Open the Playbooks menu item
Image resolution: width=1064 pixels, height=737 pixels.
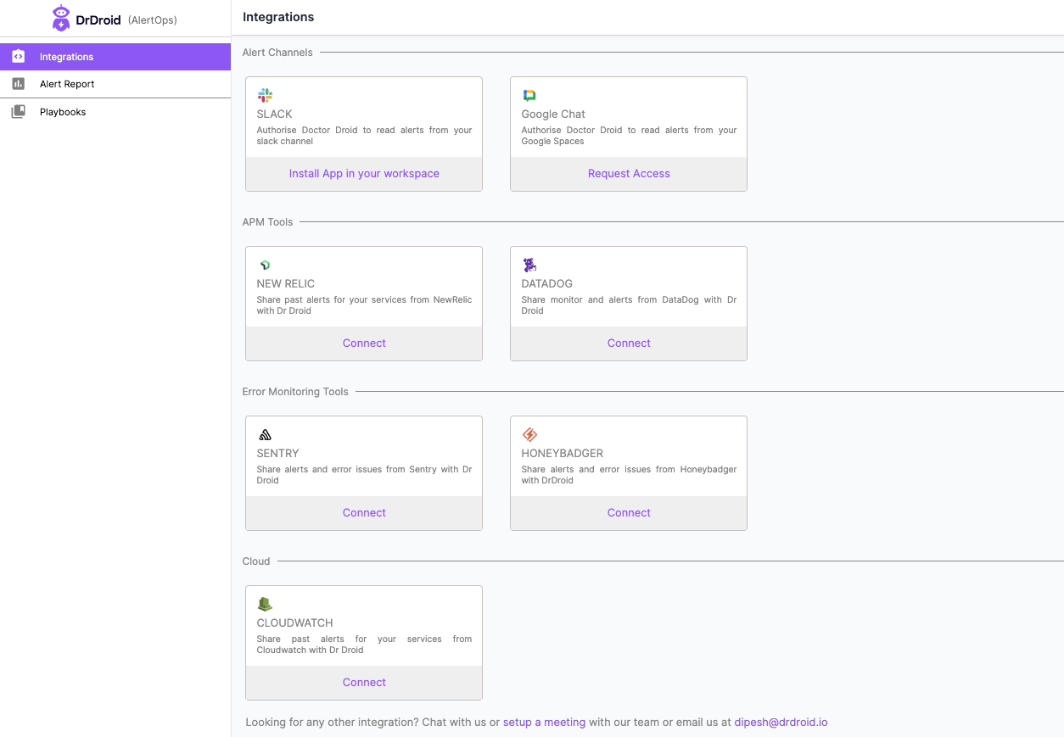[115, 112]
